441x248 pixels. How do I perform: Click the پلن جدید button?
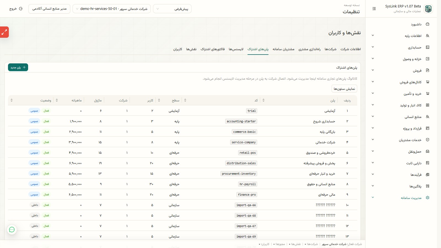coord(18,68)
